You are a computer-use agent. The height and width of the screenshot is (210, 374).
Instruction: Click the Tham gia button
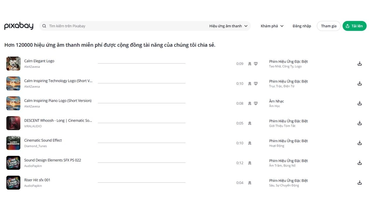329,26
